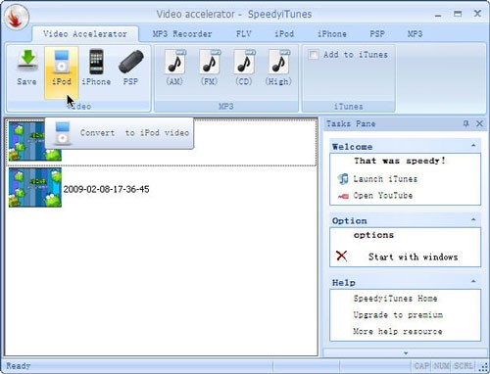490x374 pixels.
Task: Click the SCRL status bar indicator
Action: coord(464,366)
